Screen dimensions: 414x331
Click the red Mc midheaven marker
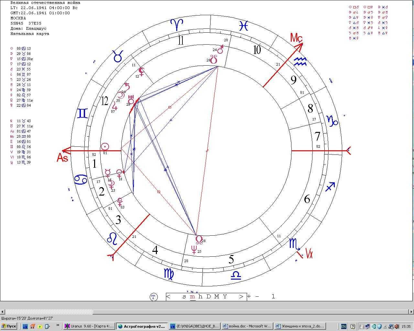tap(296, 38)
